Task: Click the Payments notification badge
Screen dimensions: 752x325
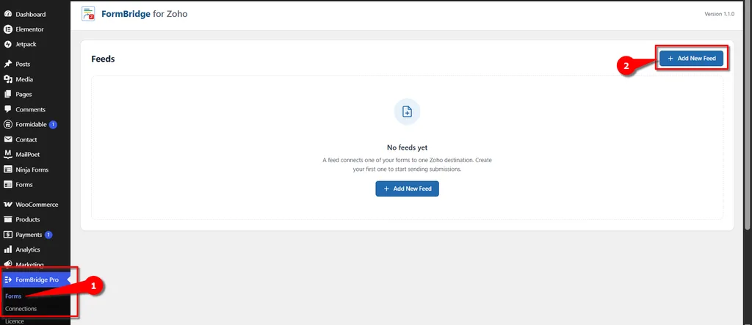Action: 48,235
